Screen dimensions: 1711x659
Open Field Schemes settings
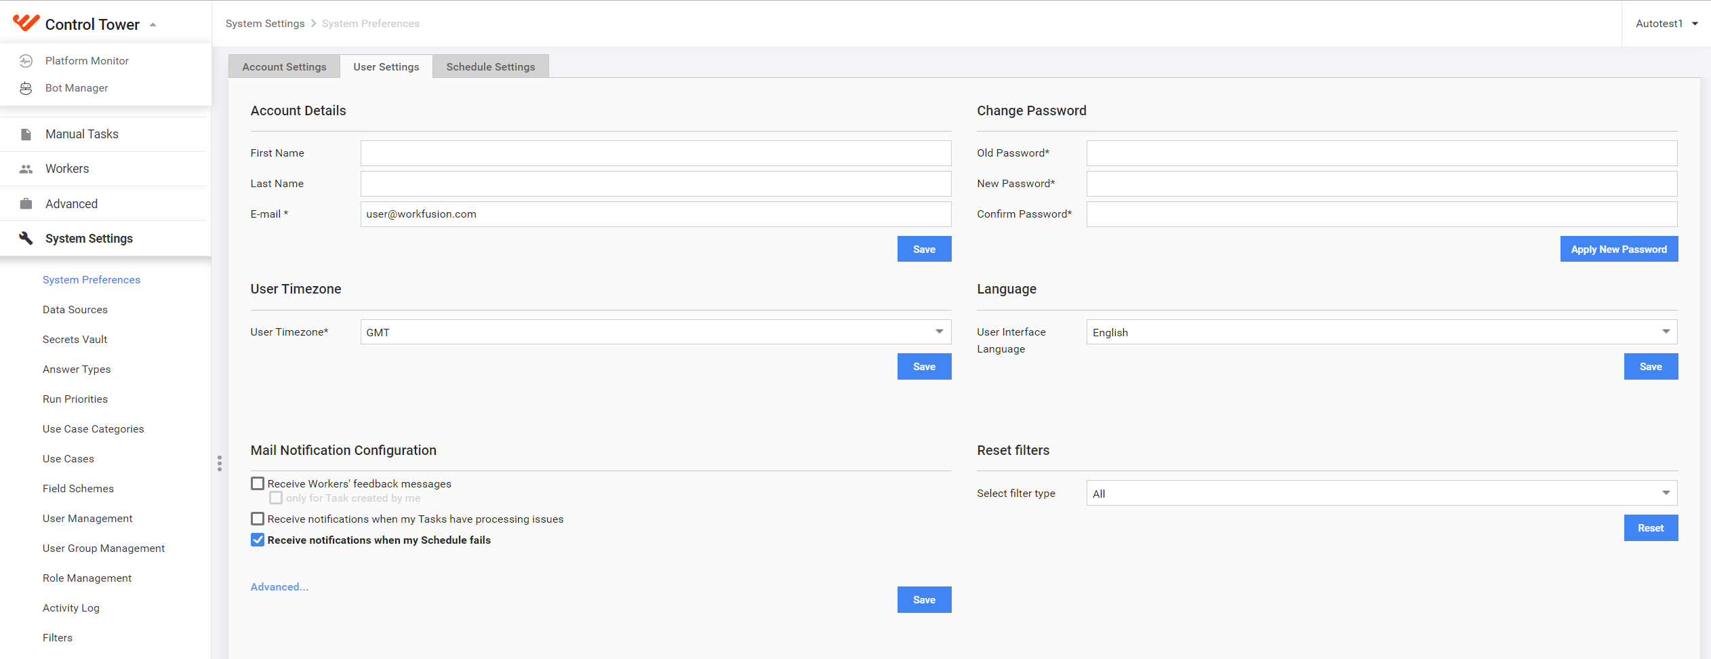[78, 489]
